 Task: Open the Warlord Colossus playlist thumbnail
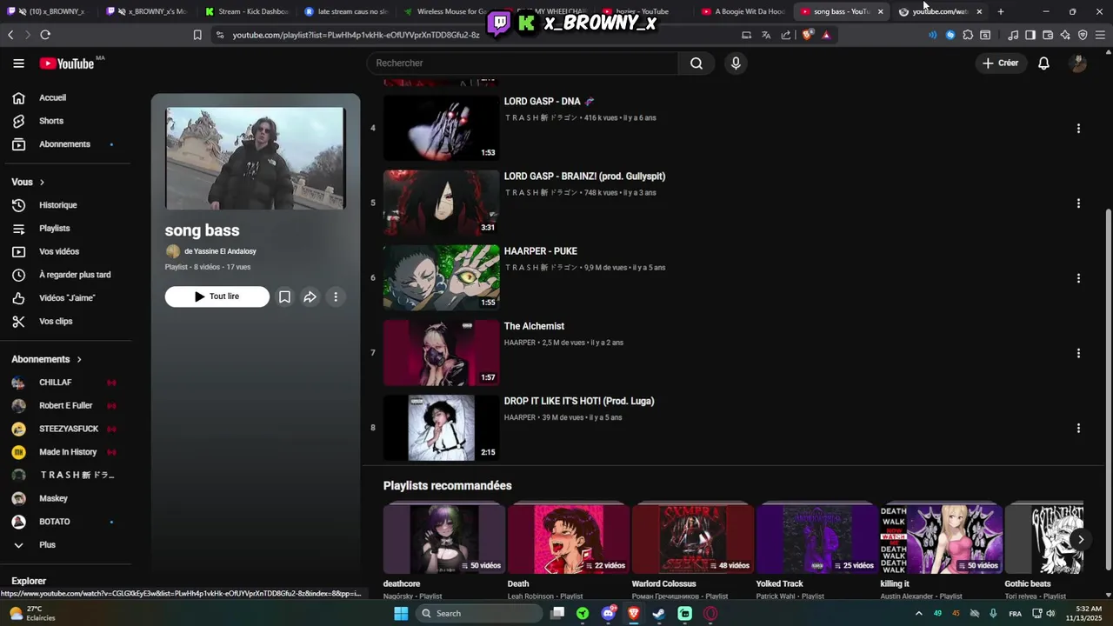(x=693, y=539)
